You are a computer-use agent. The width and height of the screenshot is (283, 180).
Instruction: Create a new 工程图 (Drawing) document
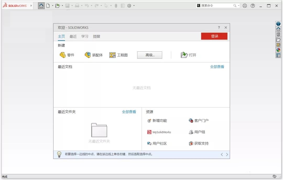(119, 55)
